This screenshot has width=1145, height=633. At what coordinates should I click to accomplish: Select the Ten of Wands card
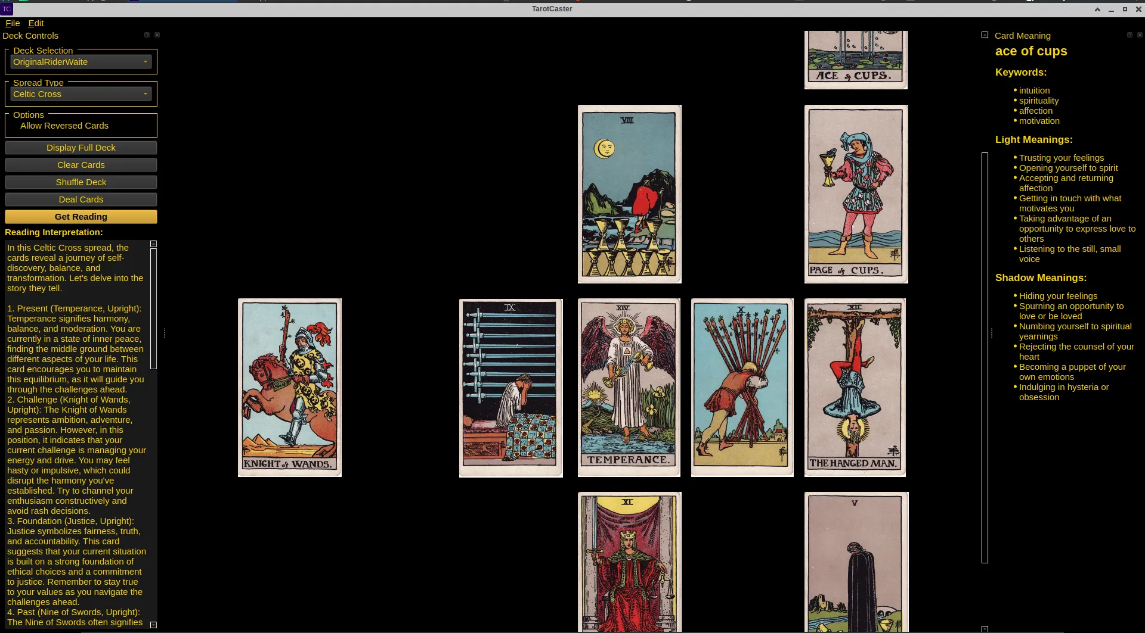[x=742, y=388]
